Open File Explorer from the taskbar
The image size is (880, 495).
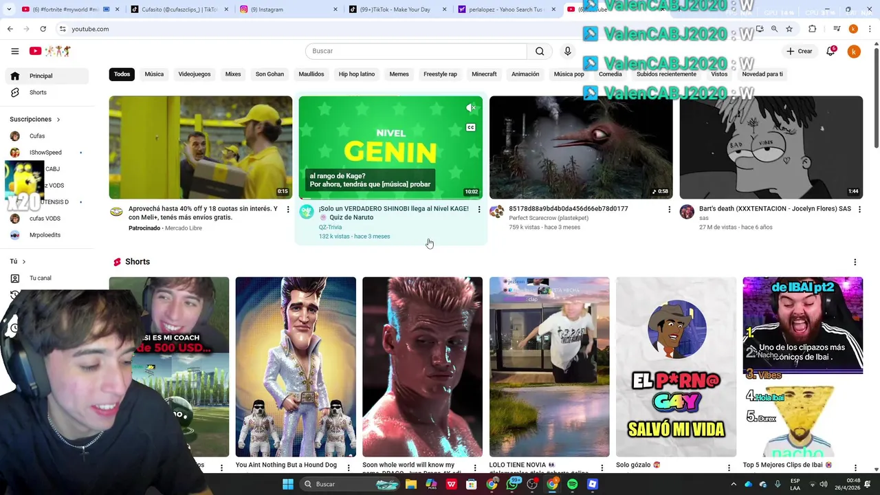click(x=411, y=484)
